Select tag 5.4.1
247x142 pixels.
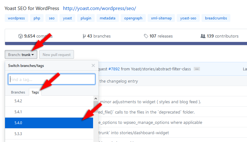pyautogui.click(x=49, y=112)
